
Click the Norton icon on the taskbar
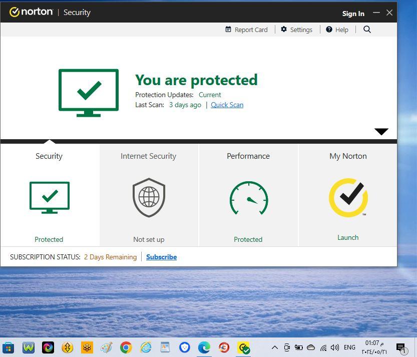tap(244, 348)
